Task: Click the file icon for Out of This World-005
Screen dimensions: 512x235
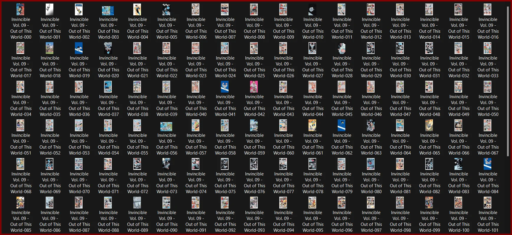Action: point(166,10)
